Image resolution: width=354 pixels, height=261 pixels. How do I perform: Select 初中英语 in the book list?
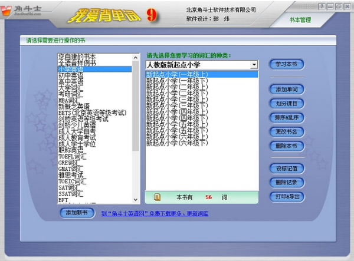(x=71, y=75)
